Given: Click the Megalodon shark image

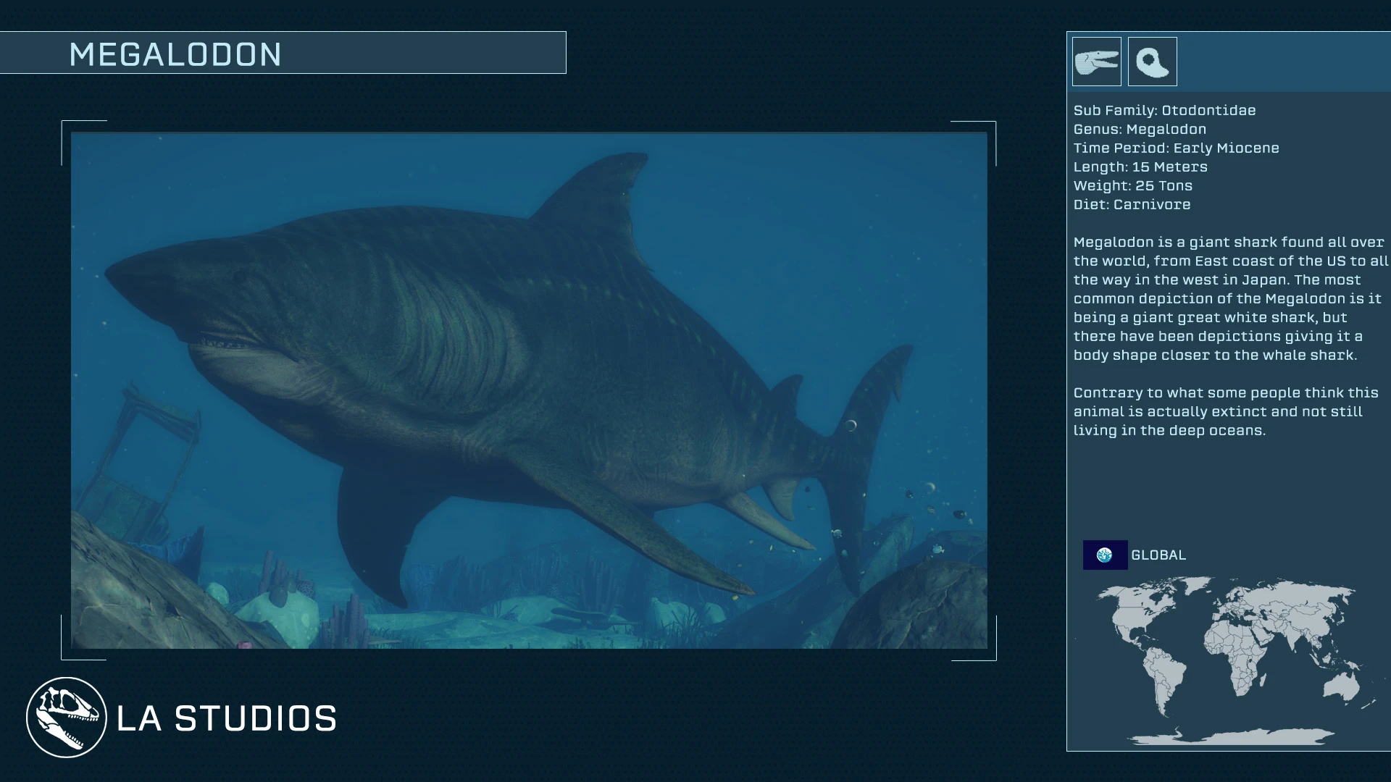Looking at the screenshot, I should [529, 391].
